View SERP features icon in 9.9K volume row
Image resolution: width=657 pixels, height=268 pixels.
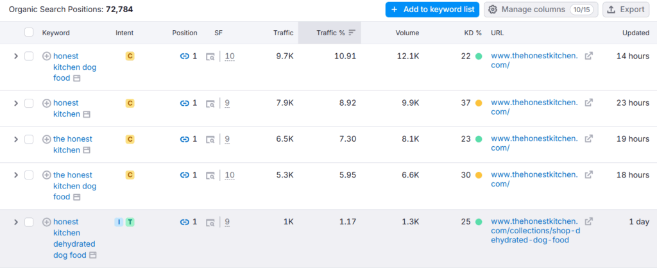click(210, 103)
